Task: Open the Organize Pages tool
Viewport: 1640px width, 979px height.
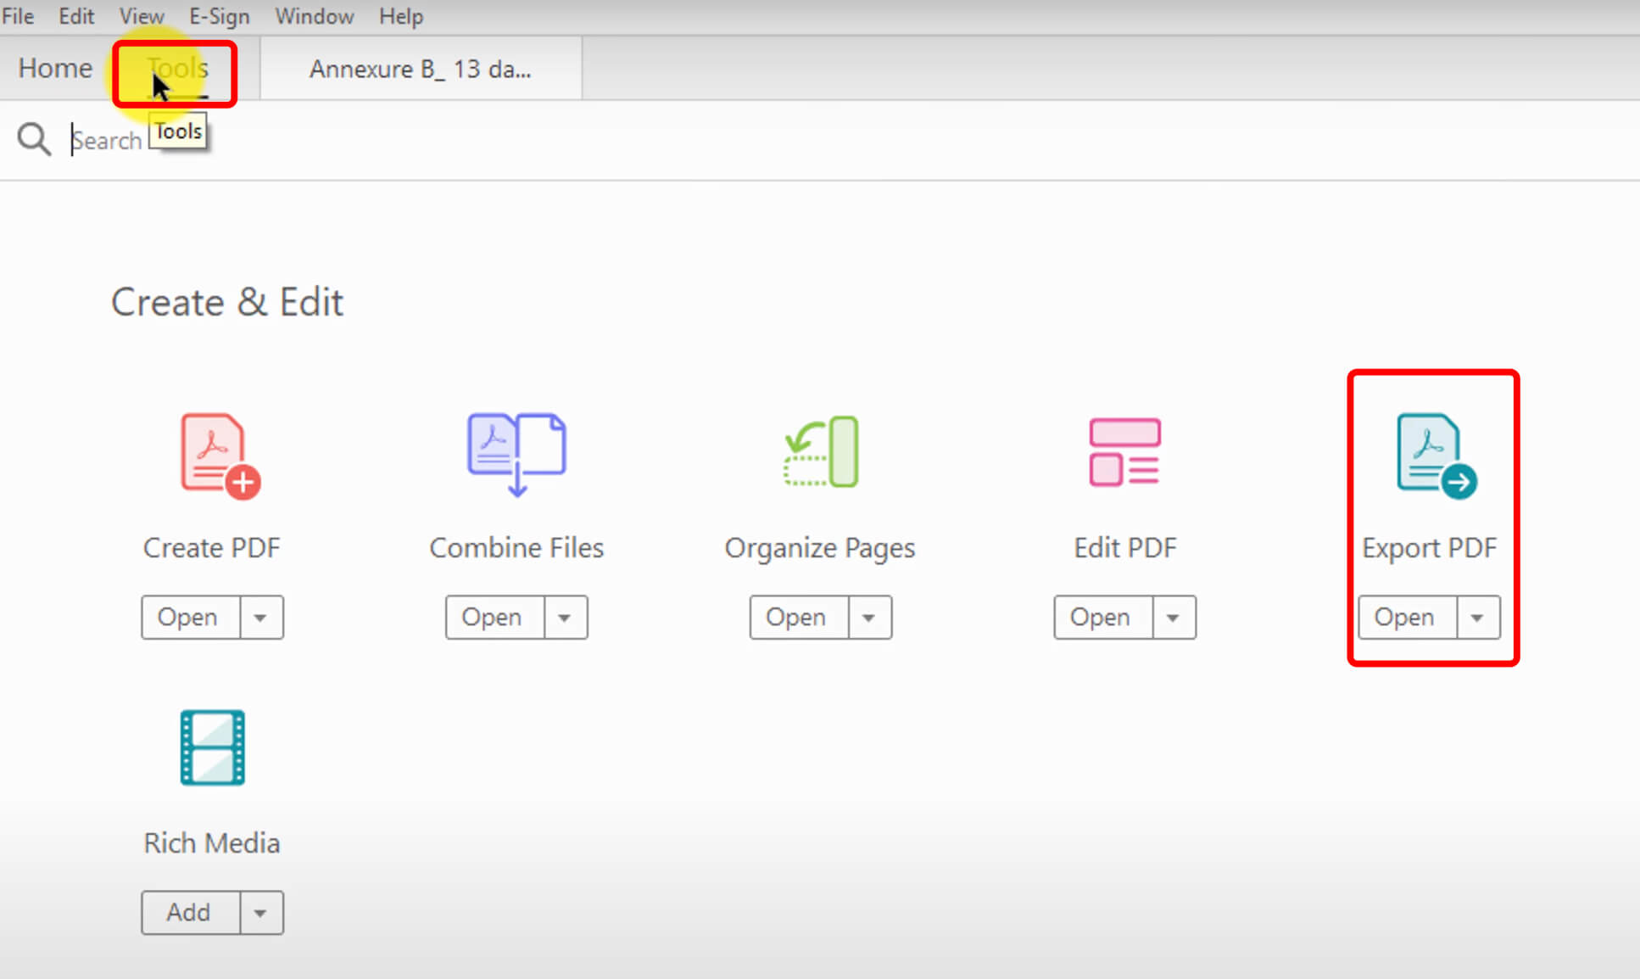Action: 799,617
